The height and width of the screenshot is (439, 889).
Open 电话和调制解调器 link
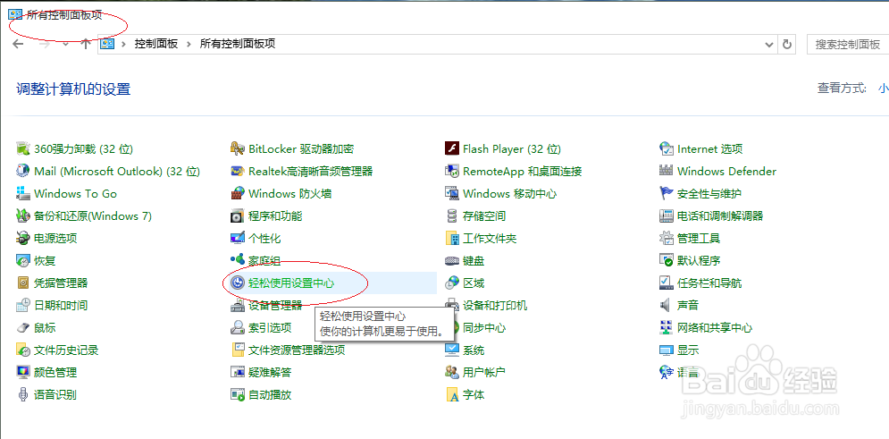[720, 216]
